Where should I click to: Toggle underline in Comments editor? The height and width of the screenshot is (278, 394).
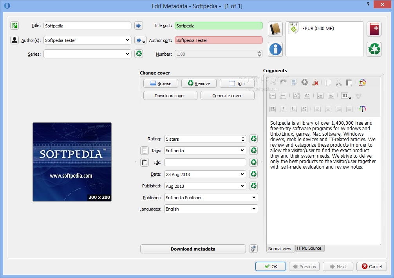coord(293,109)
